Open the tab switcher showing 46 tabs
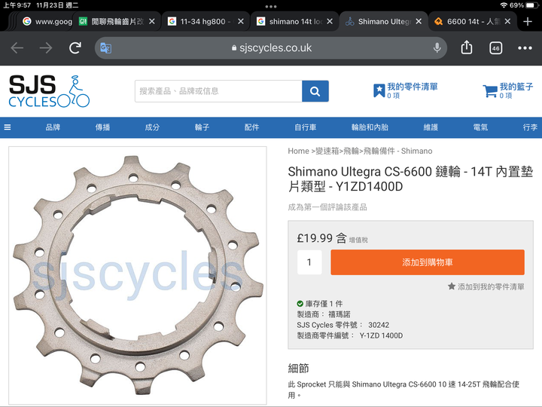Screen dimensions: 542x407 (x=495, y=48)
